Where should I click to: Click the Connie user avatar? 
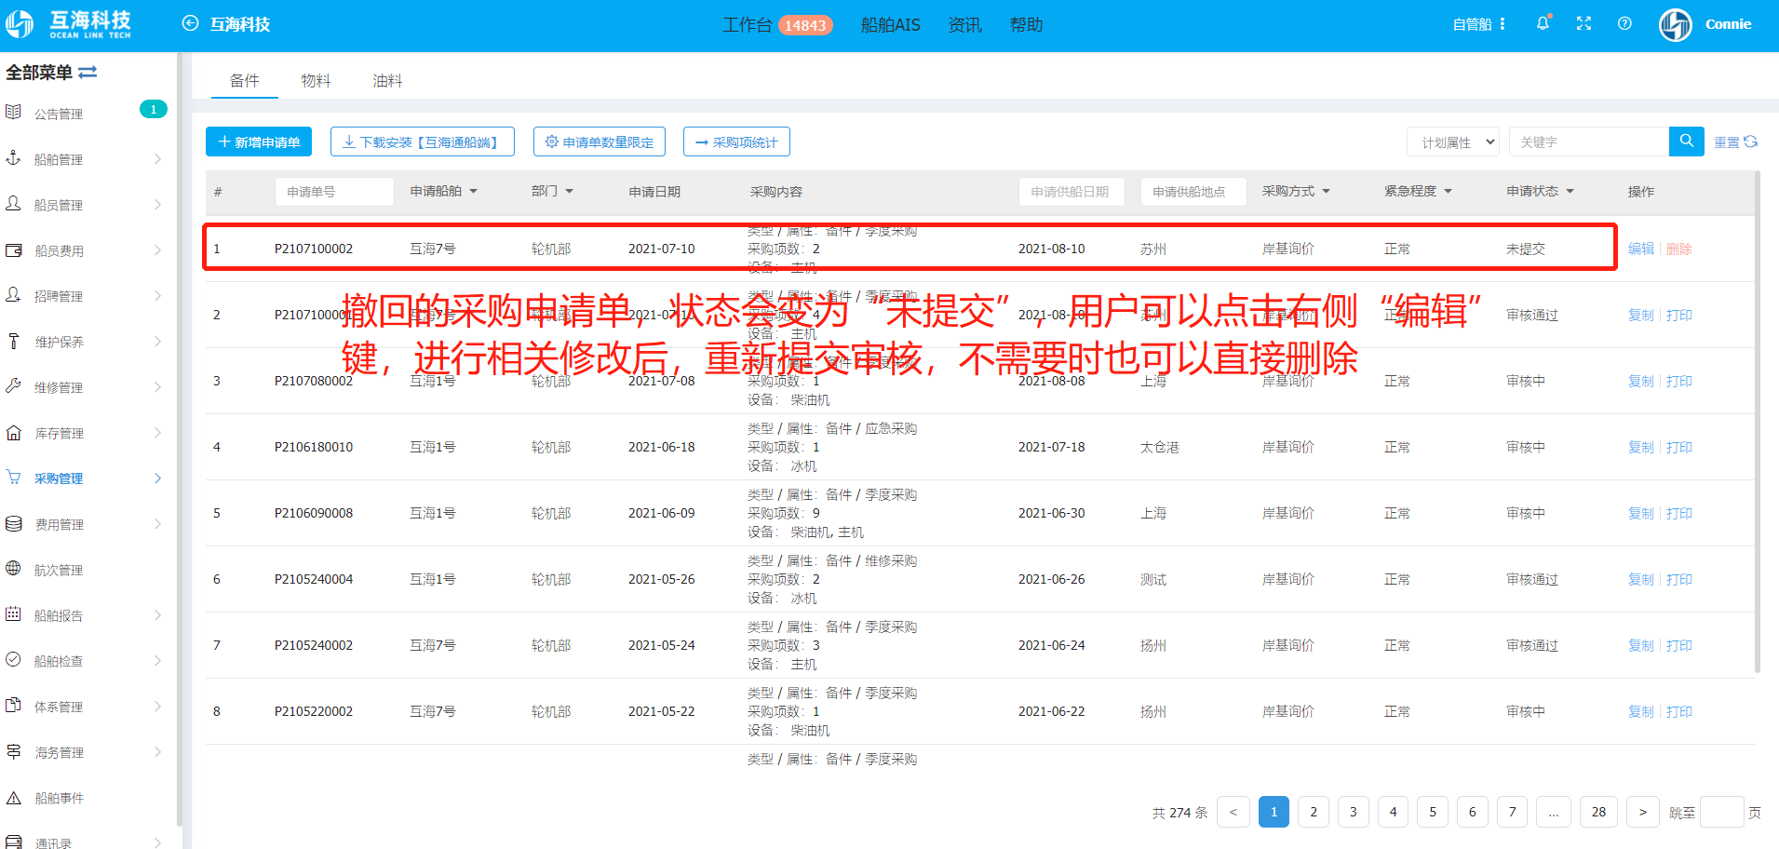pyautogui.click(x=1676, y=24)
